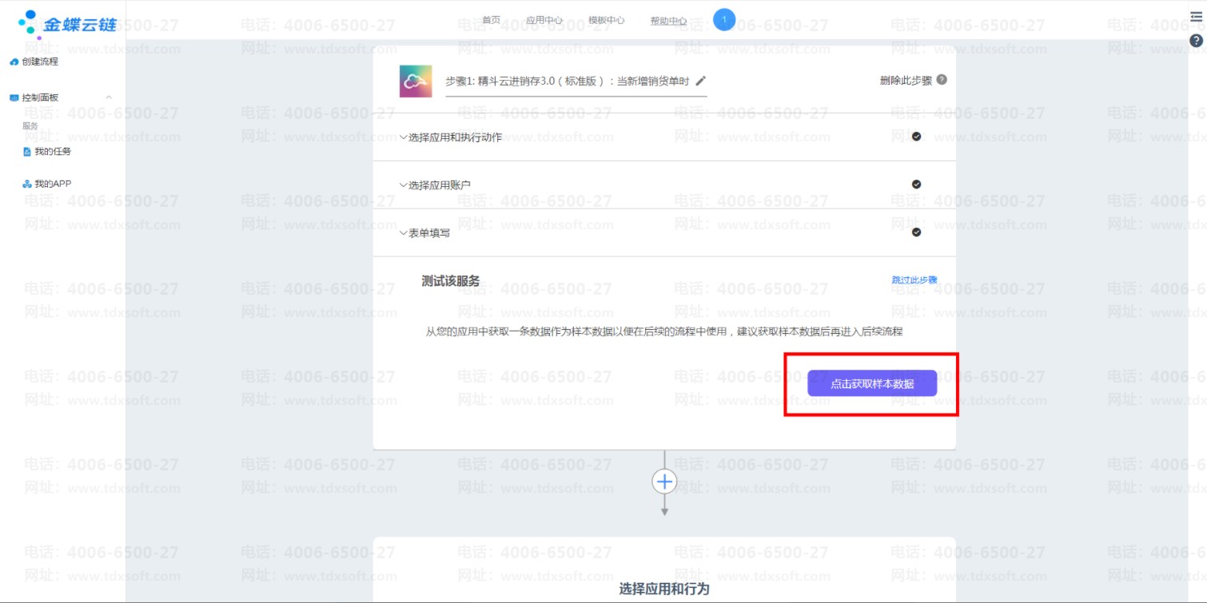
Task: Click the 精斗云 app cloud thumbnail
Action: point(416,81)
